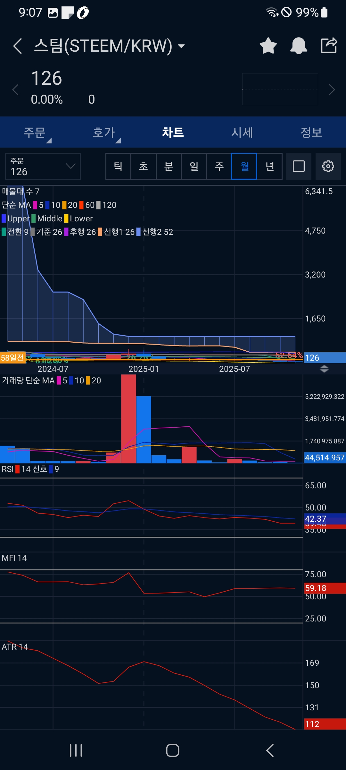Show next coin with right chevron
This screenshot has height=770, width=346.
point(332,90)
